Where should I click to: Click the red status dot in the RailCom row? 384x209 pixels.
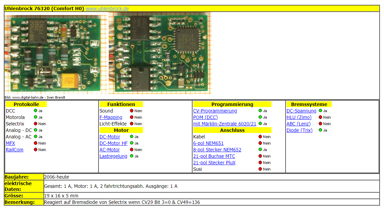click(x=36, y=149)
